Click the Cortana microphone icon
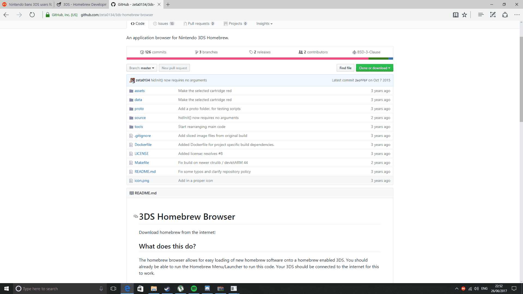This screenshot has height=294, width=523. click(x=101, y=289)
